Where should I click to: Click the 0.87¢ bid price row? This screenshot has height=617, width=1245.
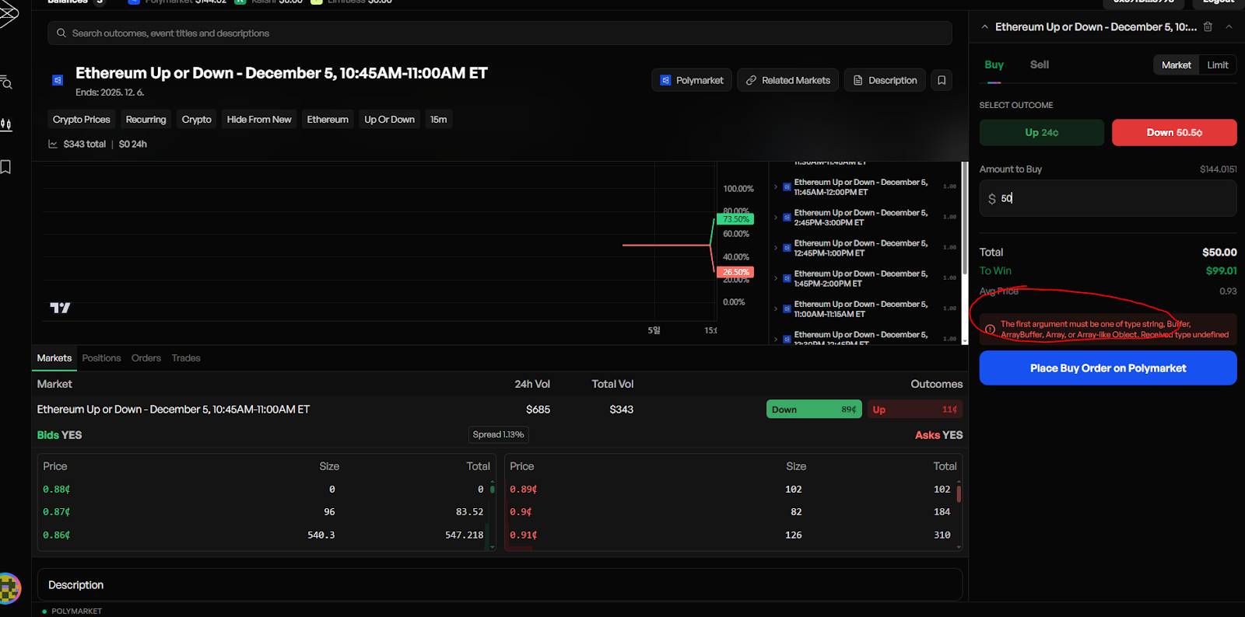tap(265, 512)
